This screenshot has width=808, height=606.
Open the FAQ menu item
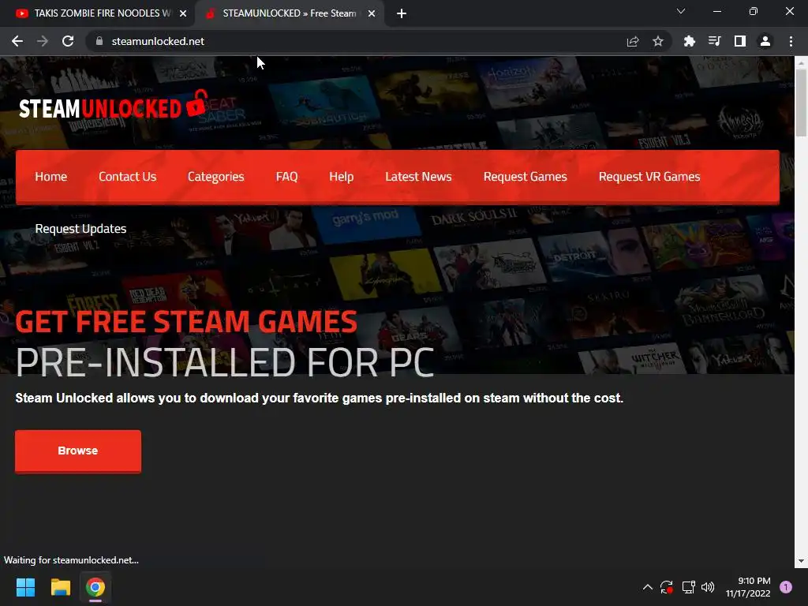(286, 177)
